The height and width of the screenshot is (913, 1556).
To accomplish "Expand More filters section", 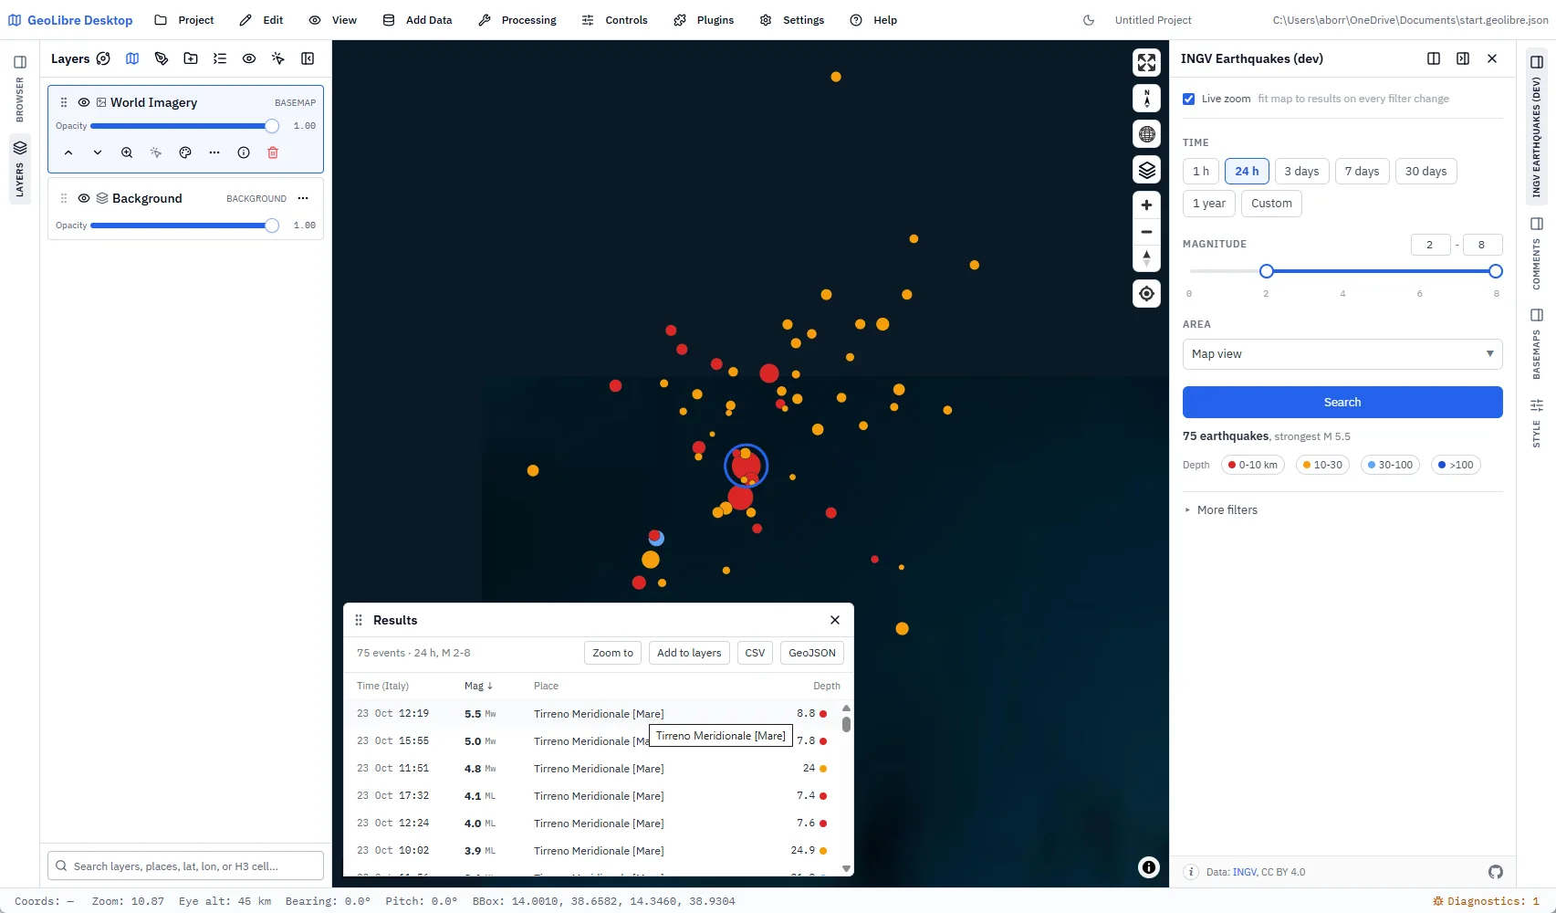I will coord(1221,510).
